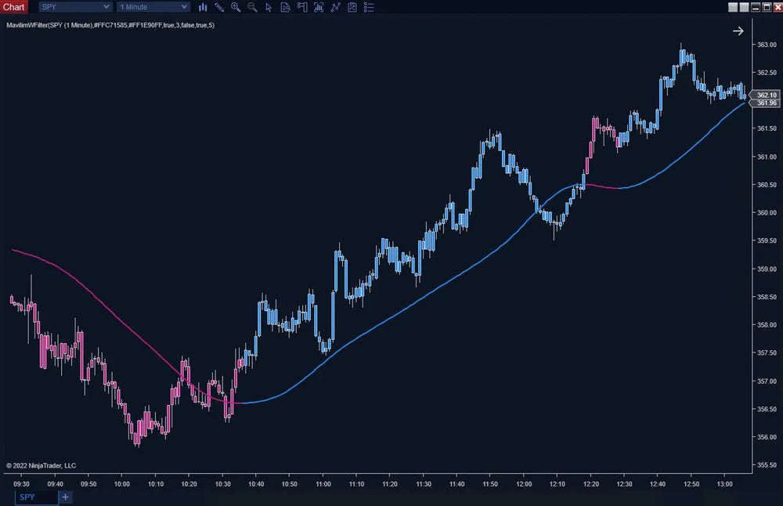This screenshot has height=506, width=783.
Task: Click the zoom in magnifier
Action: click(x=236, y=7)
